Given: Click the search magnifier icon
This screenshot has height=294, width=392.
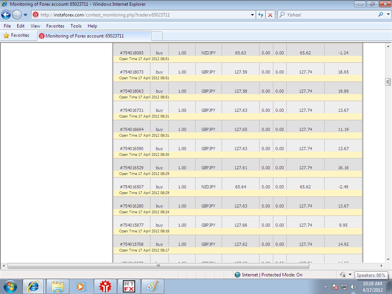Looking at the screenshot, I should click(x=381, y=15).
